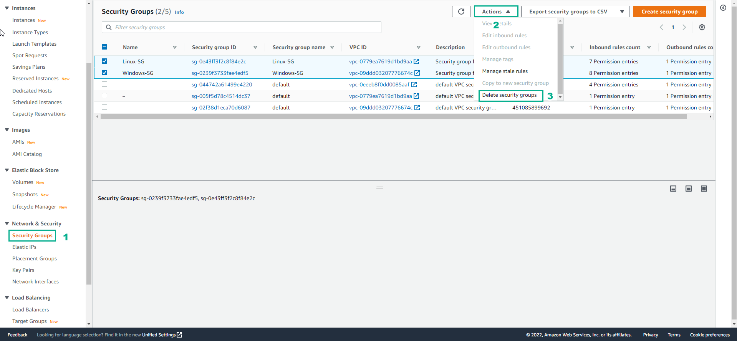Choose Manage tags menu item

498,59
